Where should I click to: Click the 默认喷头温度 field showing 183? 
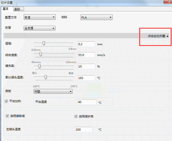point(86,78)
